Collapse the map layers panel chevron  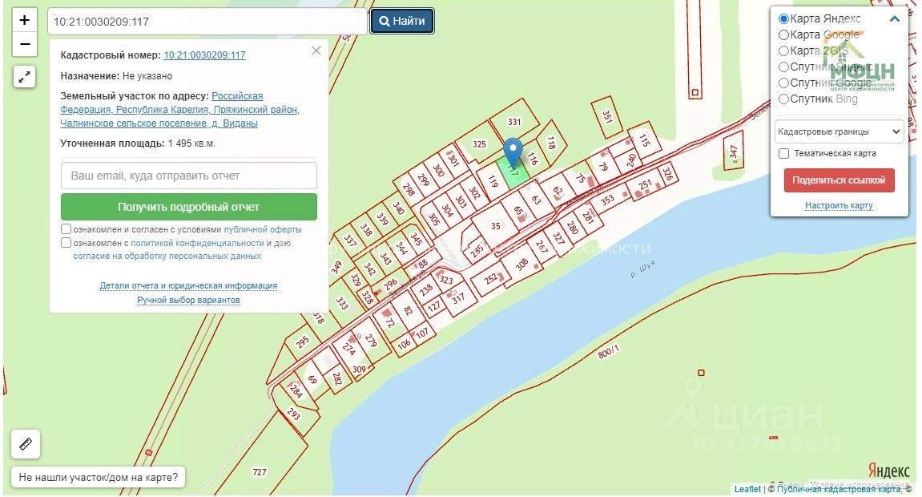tap(894, 18)
